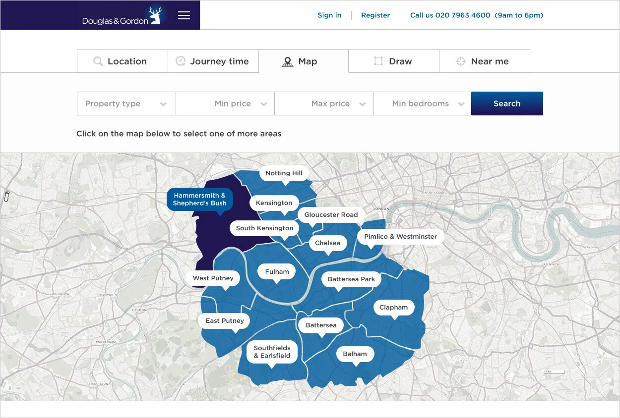Click the Douglas & Gordon stag logo
The width and height of the screenshot is (620, 418).
(122, 16)
